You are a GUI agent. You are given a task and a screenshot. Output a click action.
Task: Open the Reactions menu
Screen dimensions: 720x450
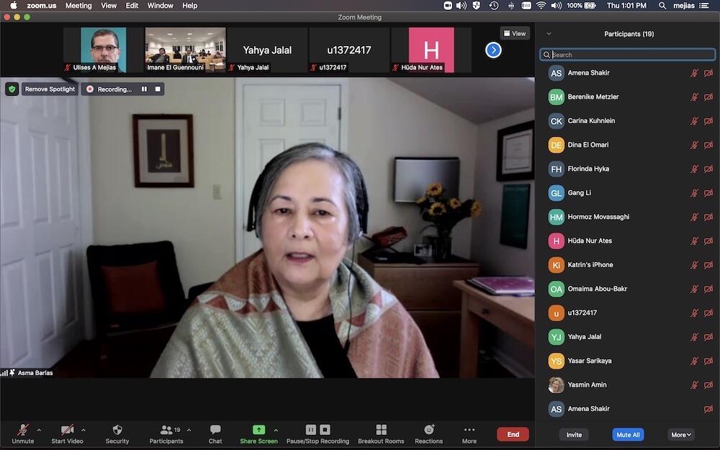coord(428,430)
